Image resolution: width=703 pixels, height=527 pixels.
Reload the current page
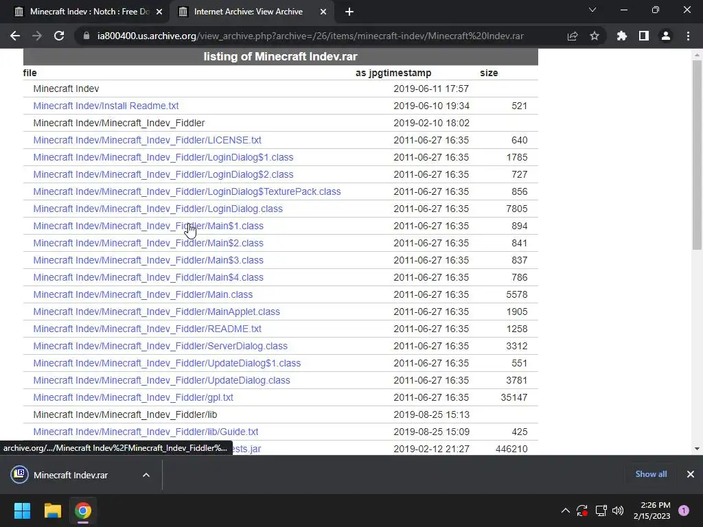pos(59,36)
